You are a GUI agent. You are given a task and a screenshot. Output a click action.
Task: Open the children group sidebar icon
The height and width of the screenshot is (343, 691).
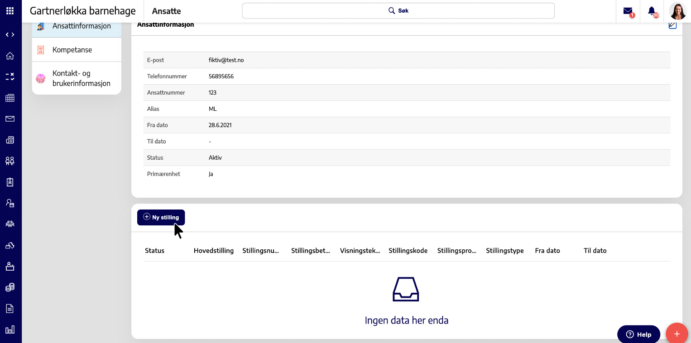(10, 161)
